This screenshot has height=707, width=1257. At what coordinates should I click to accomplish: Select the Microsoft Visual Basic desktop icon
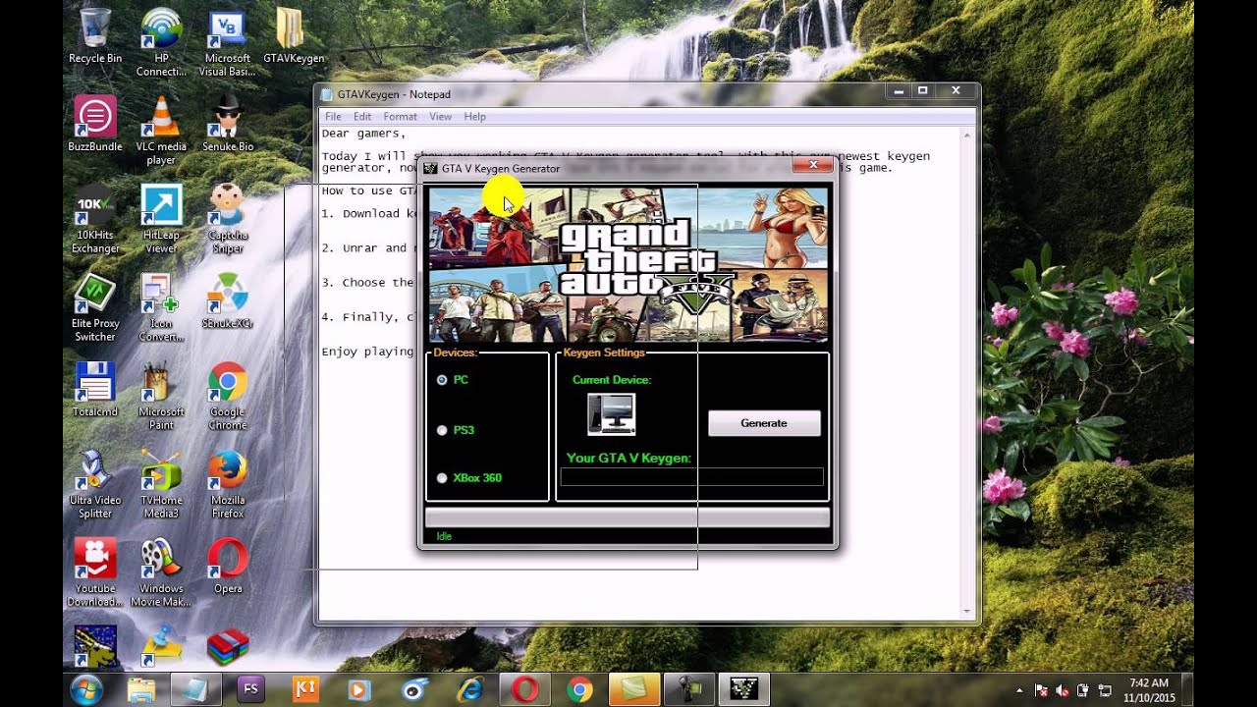point(227,43)
